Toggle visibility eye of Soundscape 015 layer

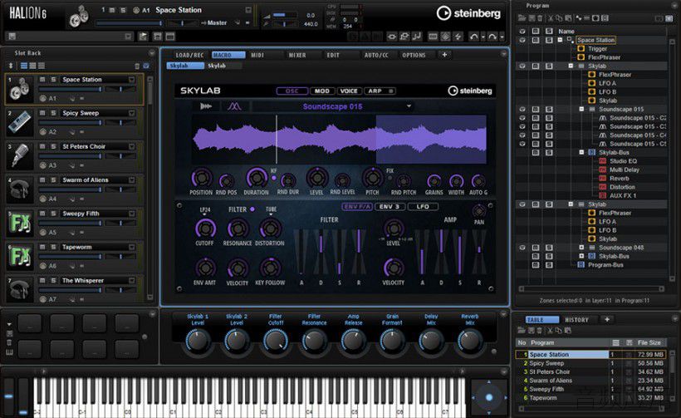point(522,109)
